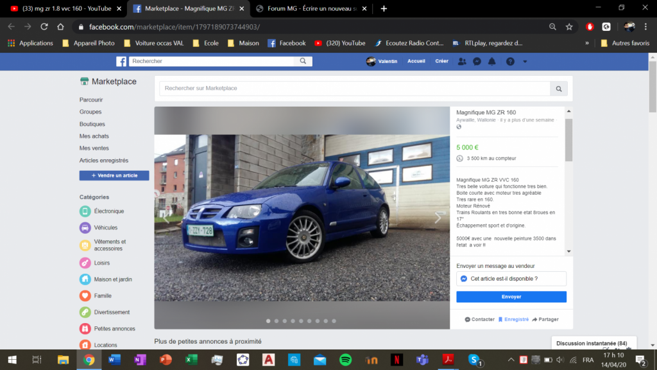Viewport: 657px width, 370px height.
Task: Click the Facebook search field
Action: [x=212, y=61]
